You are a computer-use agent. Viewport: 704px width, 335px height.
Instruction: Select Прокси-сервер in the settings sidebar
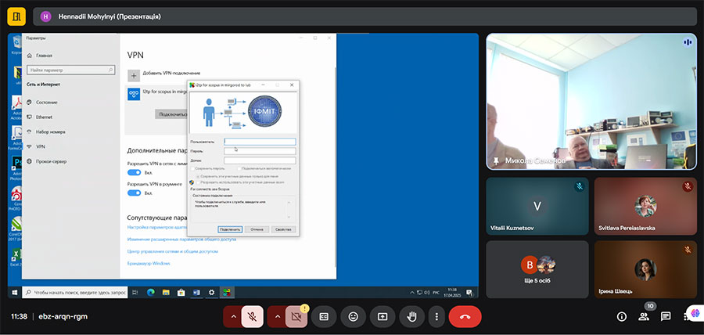(x=51, y=160)
